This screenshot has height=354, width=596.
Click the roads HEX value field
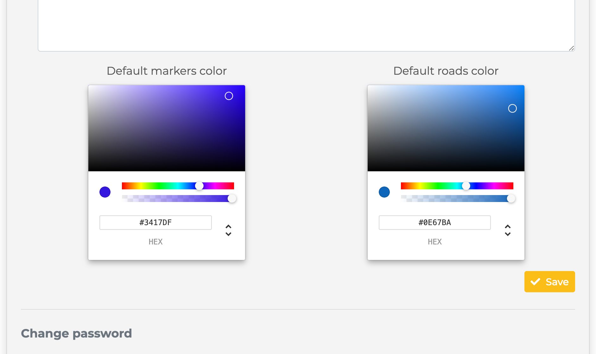(434, 222)
